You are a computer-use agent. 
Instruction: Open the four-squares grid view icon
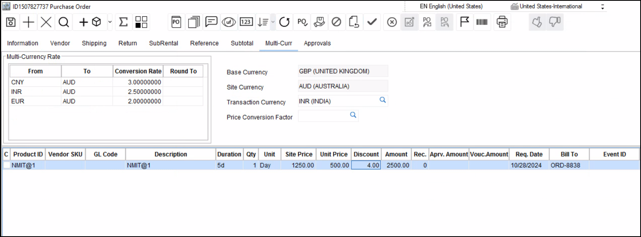click(x=141, y=22)
